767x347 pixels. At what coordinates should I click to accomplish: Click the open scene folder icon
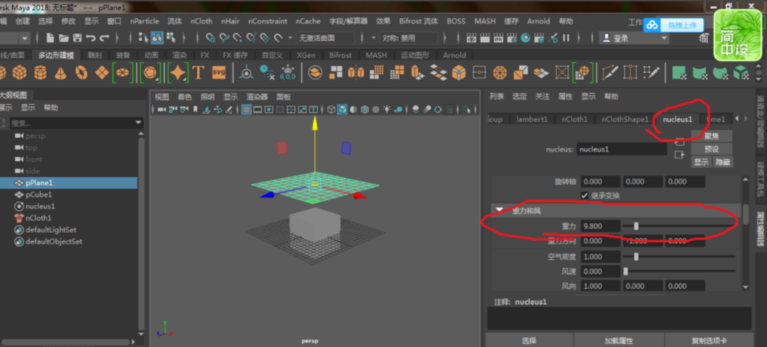(64, 37)
